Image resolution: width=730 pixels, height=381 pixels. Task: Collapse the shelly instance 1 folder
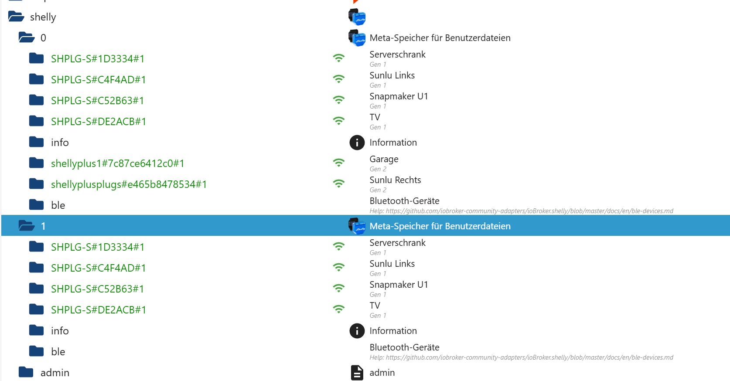[x=27, y=226]
